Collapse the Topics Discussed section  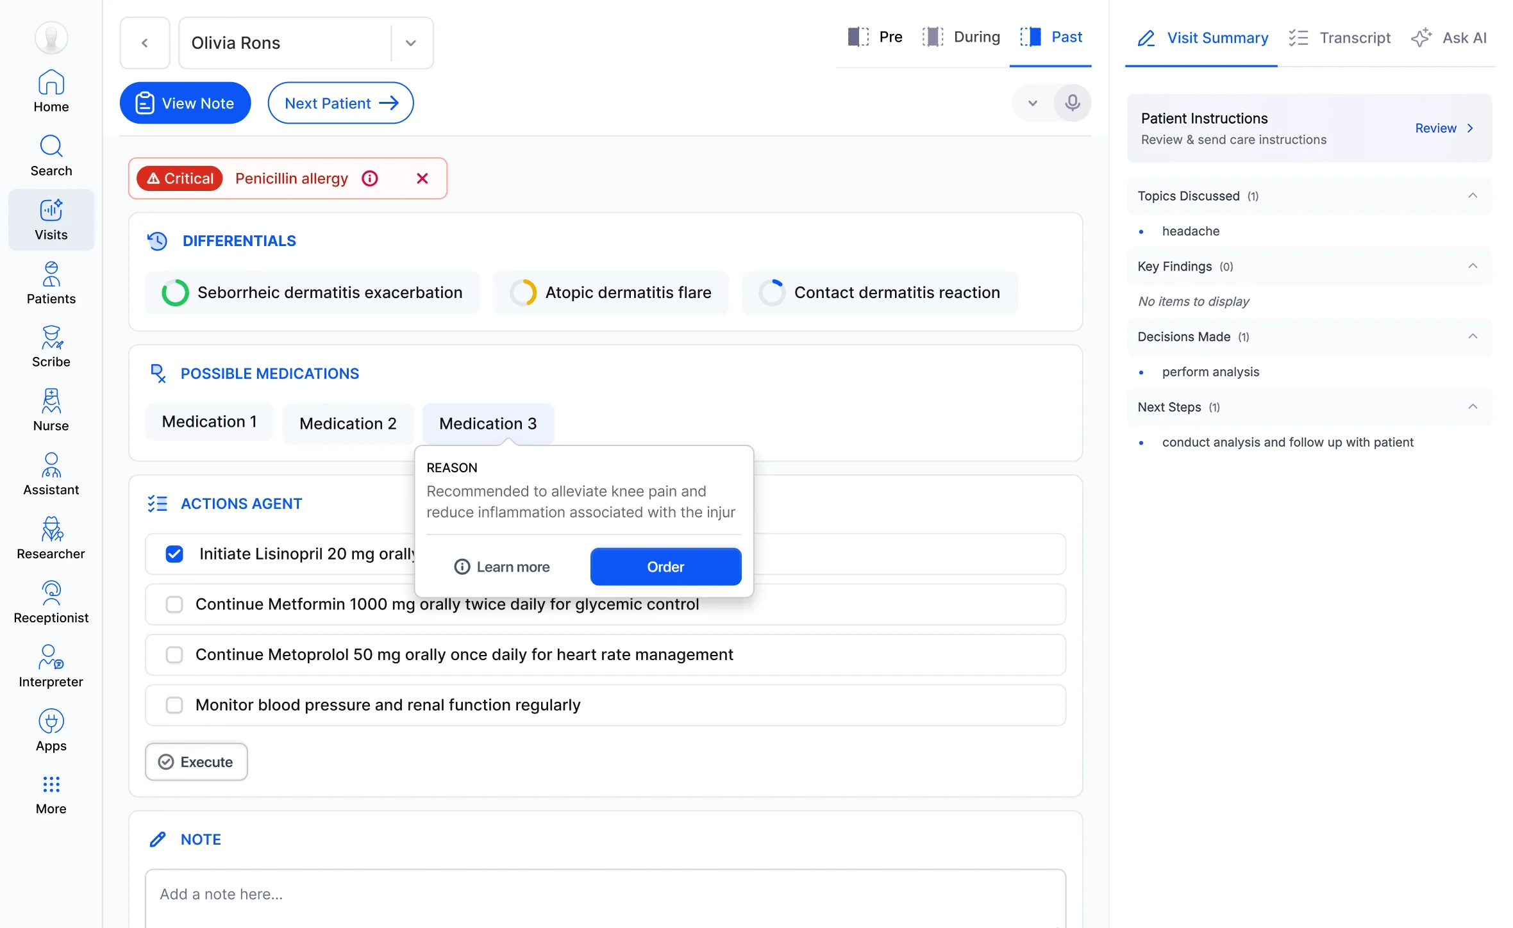[1473, 195]
